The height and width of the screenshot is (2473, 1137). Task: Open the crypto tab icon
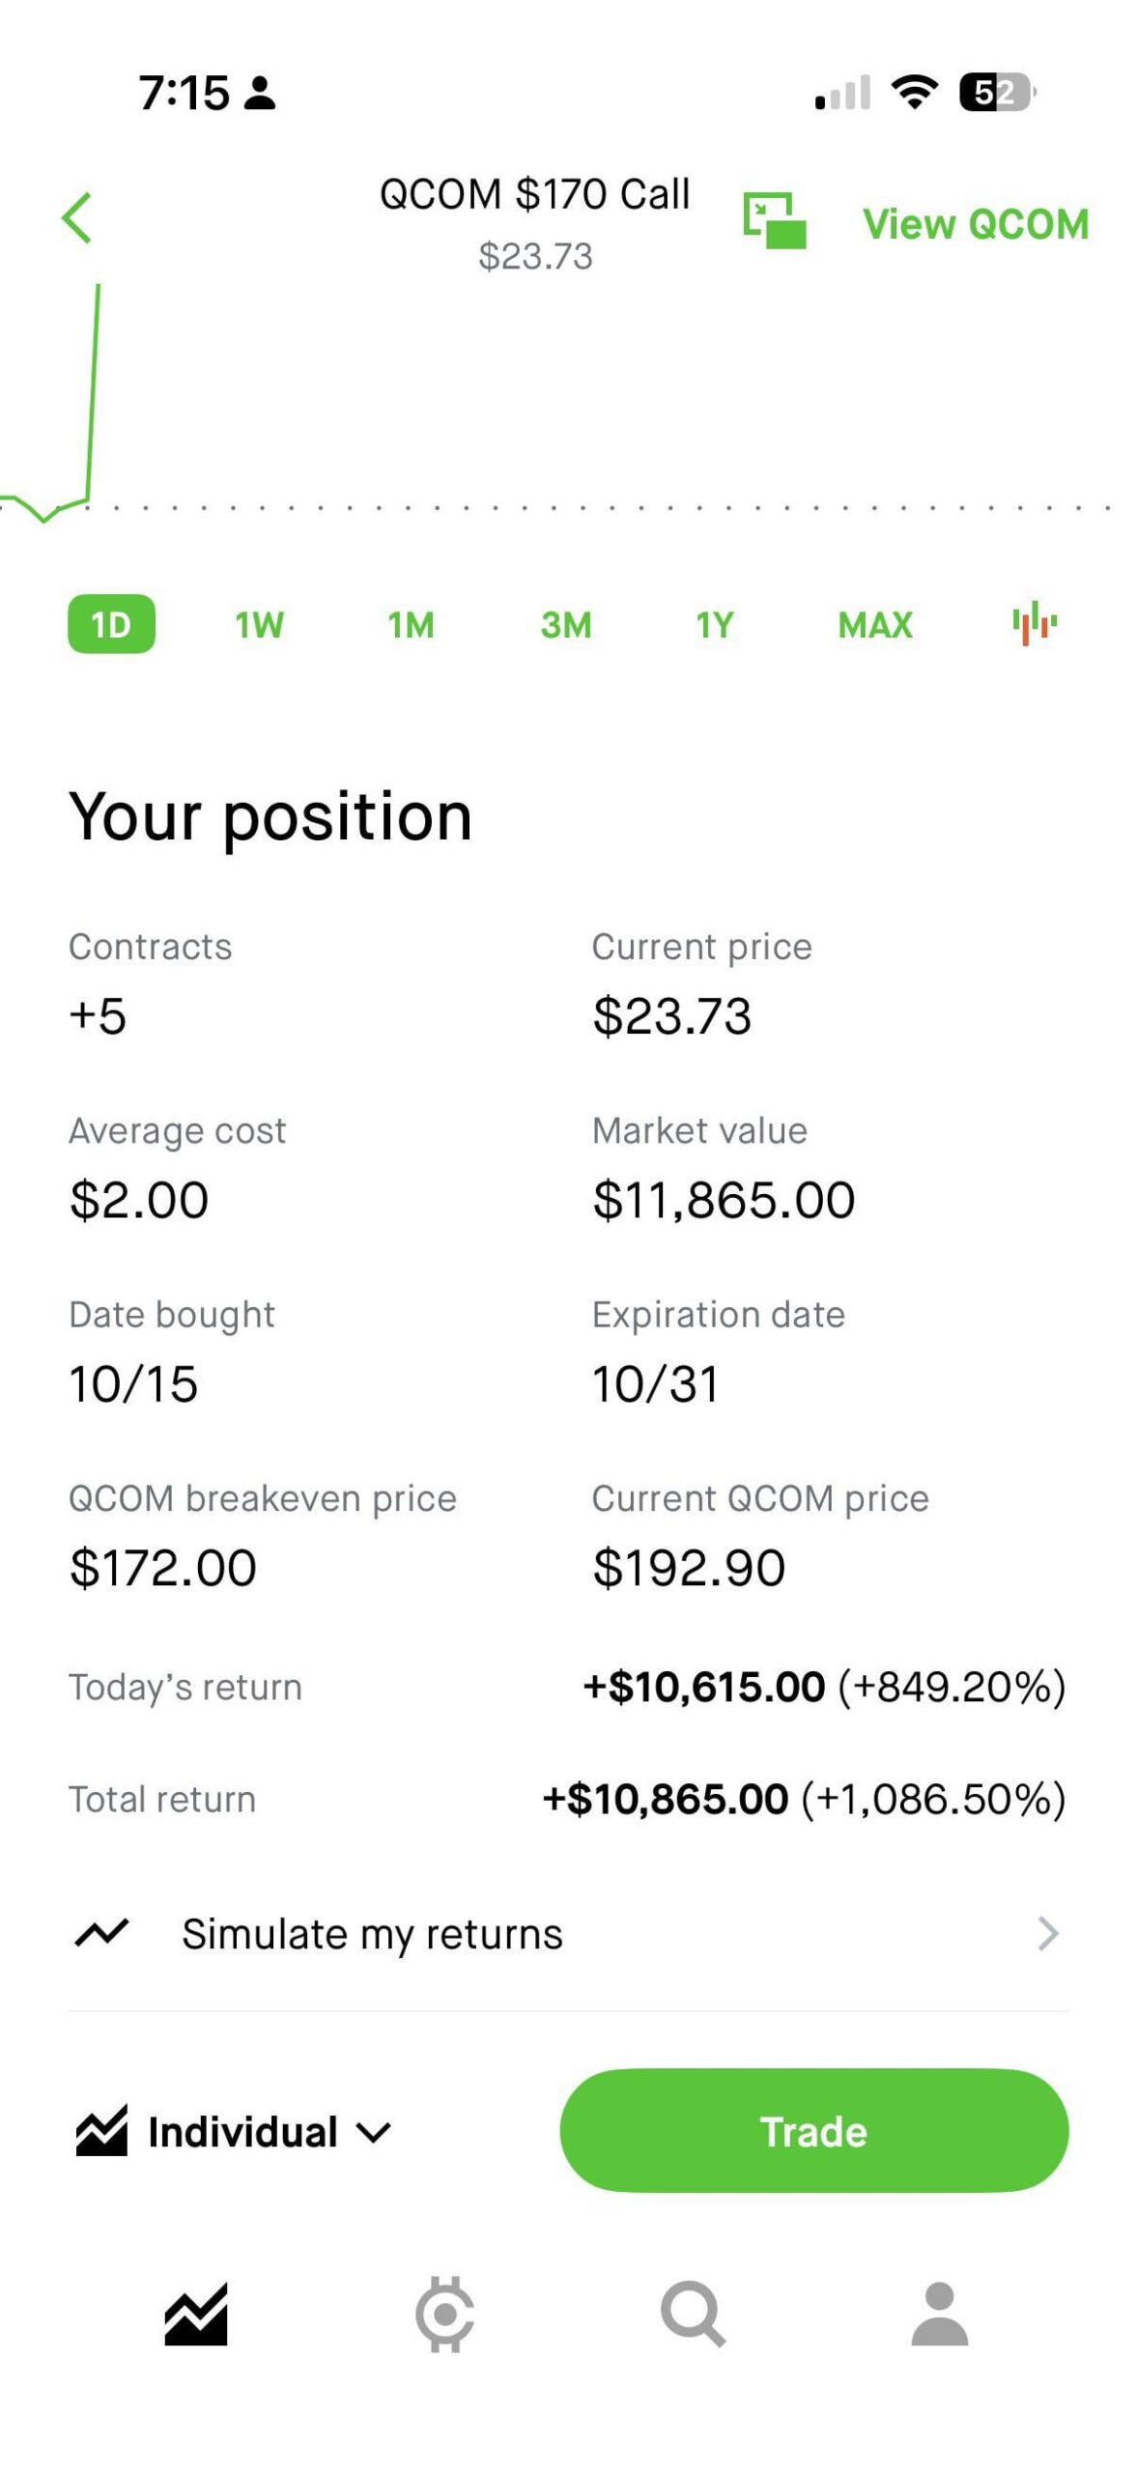coord(444,2314)
